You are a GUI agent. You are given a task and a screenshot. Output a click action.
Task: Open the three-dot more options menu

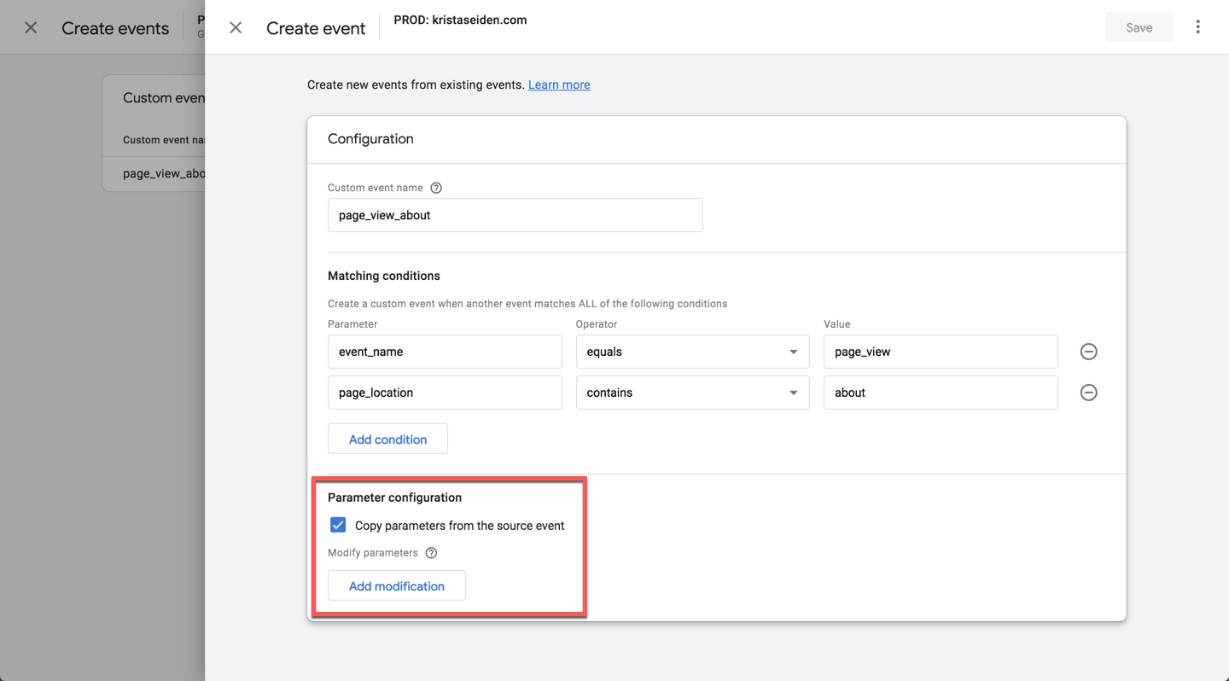(1197, 27)
